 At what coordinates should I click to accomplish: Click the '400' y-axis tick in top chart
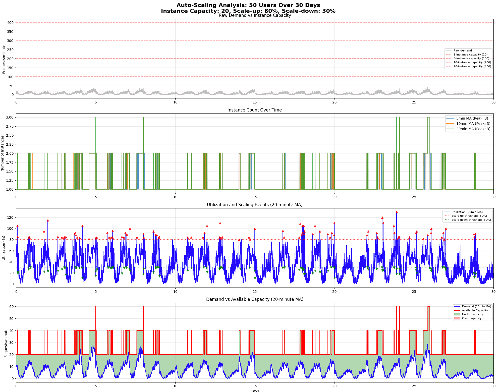pyautogui.click(x=10, y=23)
